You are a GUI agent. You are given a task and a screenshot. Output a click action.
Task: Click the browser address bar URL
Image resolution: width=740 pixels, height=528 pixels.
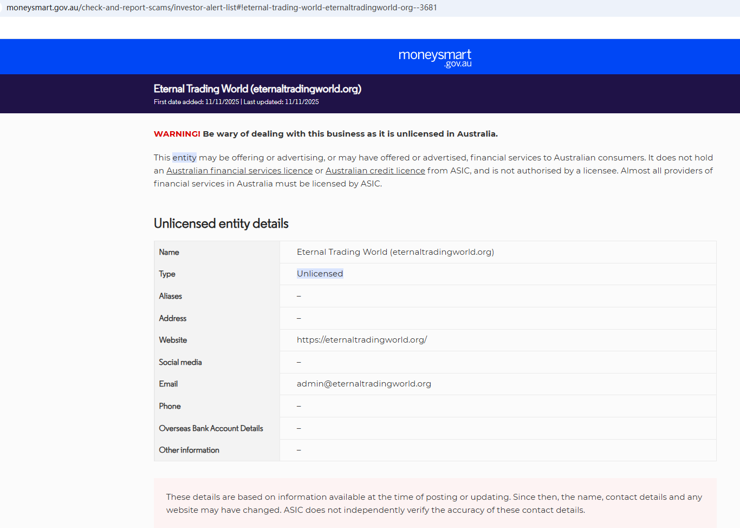point(222,8)
